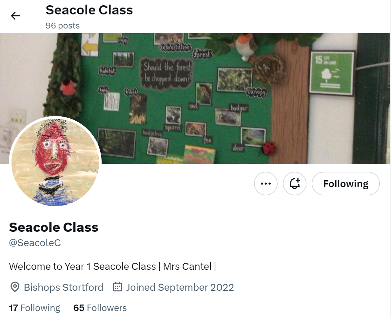Click the location pin icon
391x317 pixels.
[15, 287]
